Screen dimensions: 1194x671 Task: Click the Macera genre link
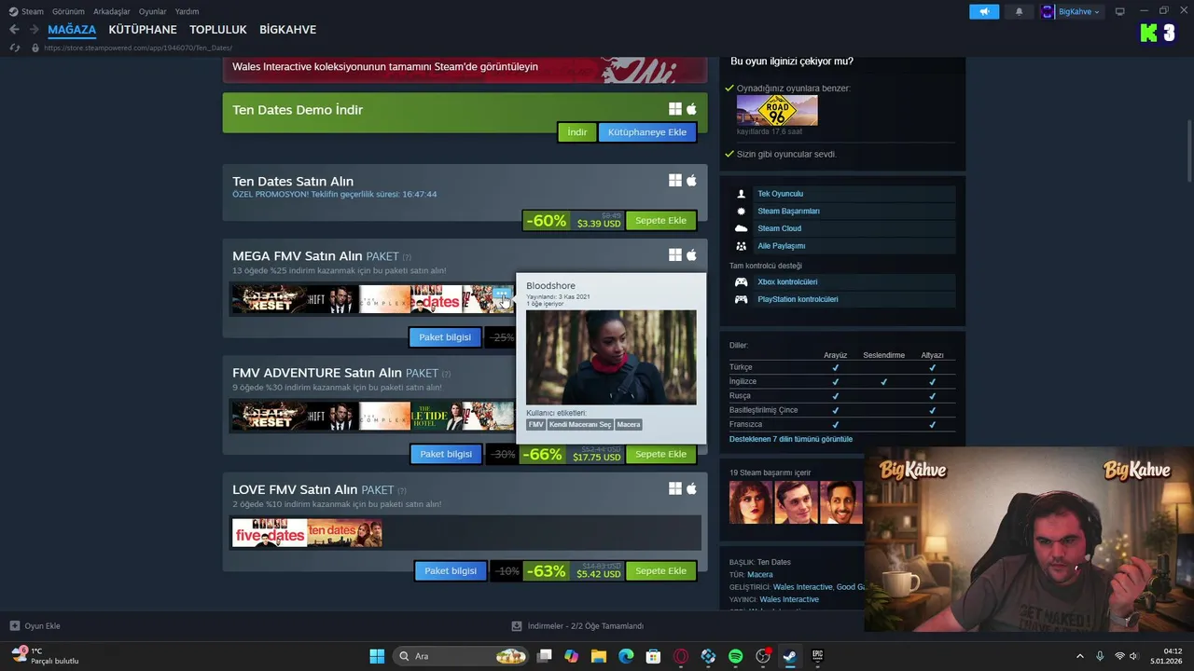759,575
